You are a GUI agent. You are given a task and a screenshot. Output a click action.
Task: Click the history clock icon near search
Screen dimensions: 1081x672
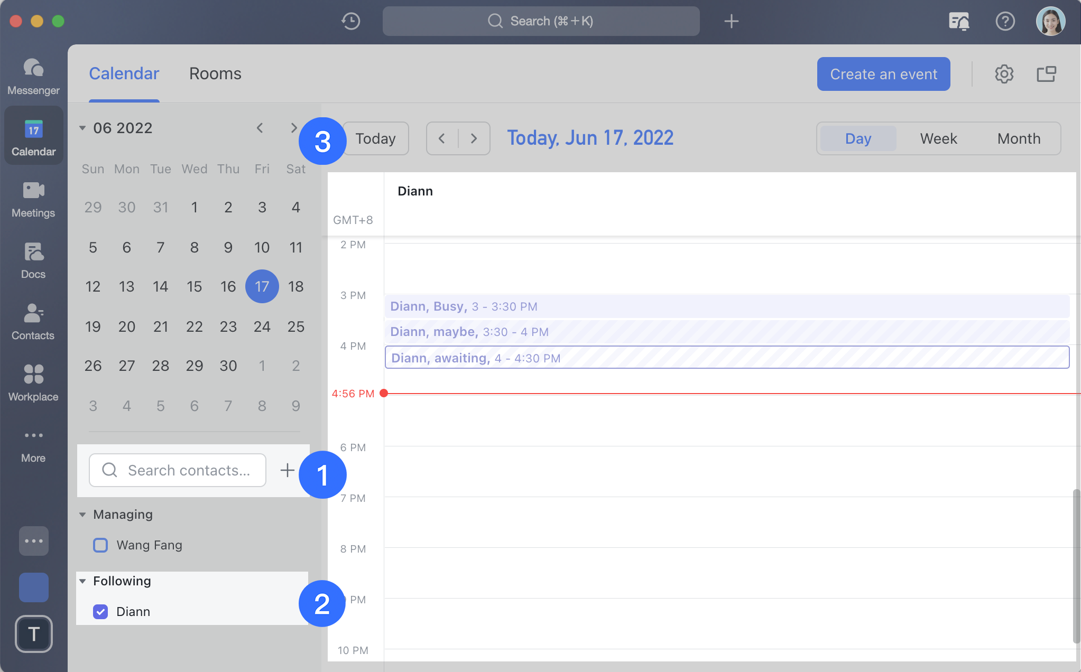[350, 21]
